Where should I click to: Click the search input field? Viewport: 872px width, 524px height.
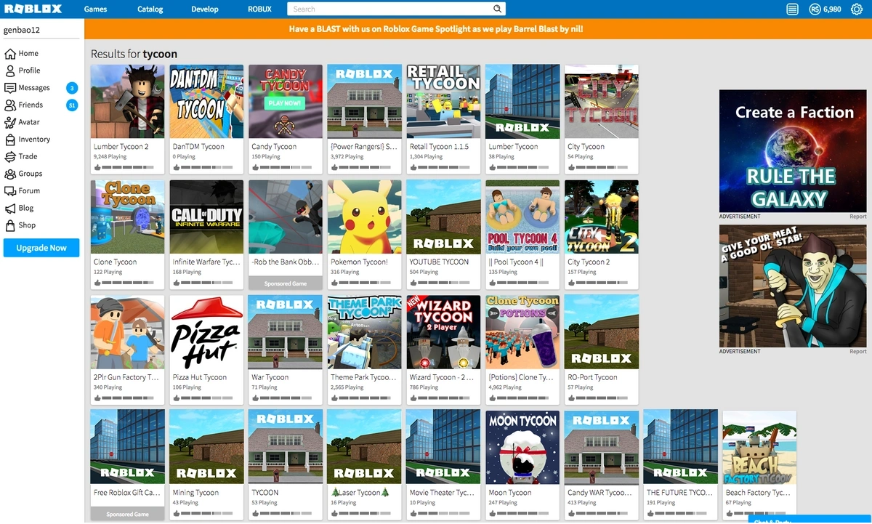tap(392, 9)
